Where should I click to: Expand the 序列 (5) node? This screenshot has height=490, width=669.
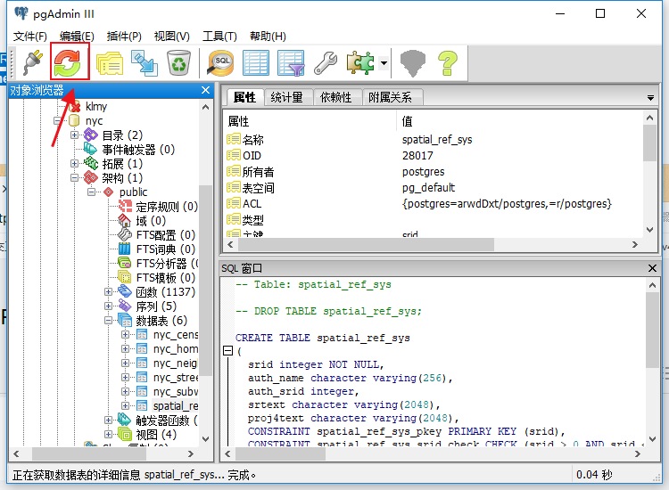click(x=108, y=306)
